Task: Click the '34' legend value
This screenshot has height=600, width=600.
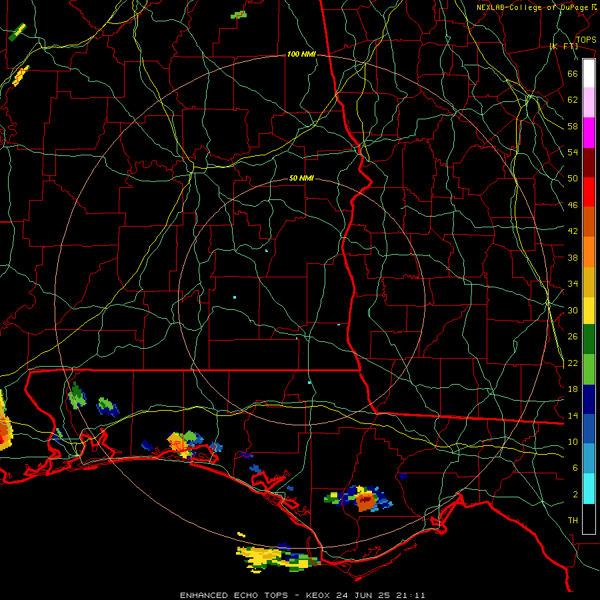Action: coord(573,284)
